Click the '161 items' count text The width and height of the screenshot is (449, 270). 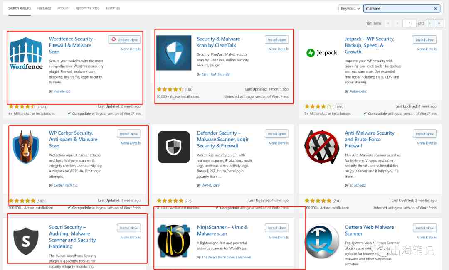[373, 23]
